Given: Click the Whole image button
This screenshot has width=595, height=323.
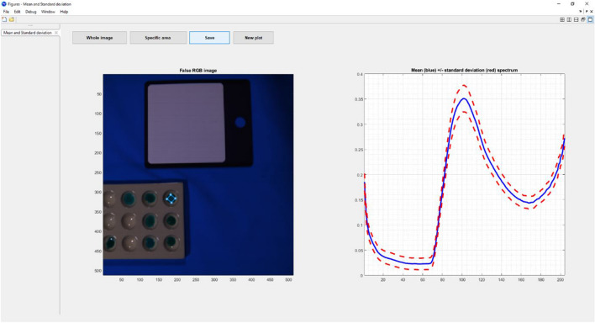Looking at the screenshot, I should tap(99, 38).
